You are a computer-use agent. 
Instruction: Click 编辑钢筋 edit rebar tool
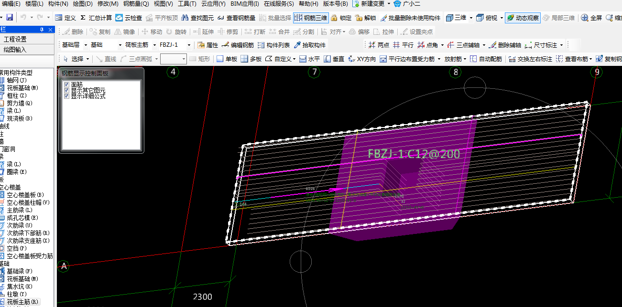point(238,45)
